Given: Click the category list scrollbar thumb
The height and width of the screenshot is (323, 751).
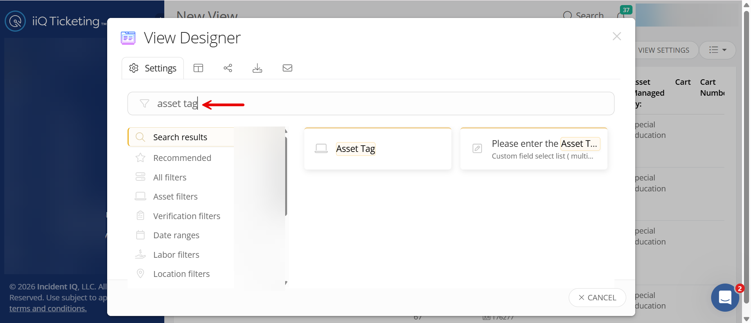Looking at the screenshot, I should 286,176.
